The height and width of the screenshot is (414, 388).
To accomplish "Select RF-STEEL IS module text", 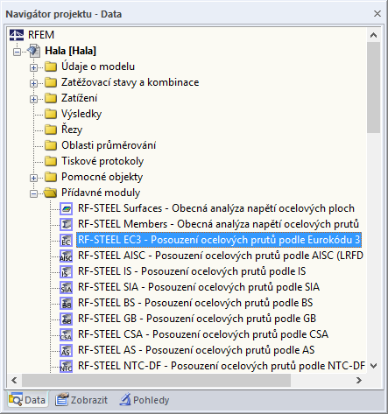I will pos(192,271).
